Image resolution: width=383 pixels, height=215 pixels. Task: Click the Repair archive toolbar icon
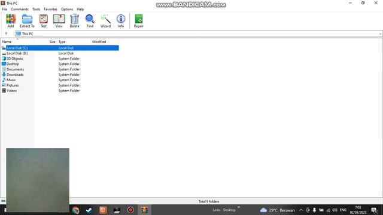(x=138, y=21)
